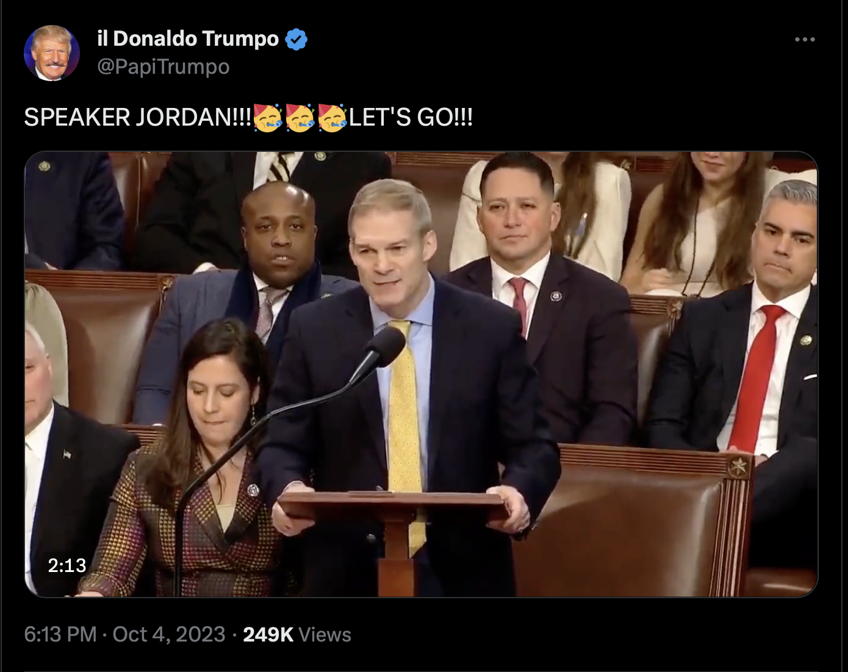Click the first party face emoji

(x=267, y=117)
